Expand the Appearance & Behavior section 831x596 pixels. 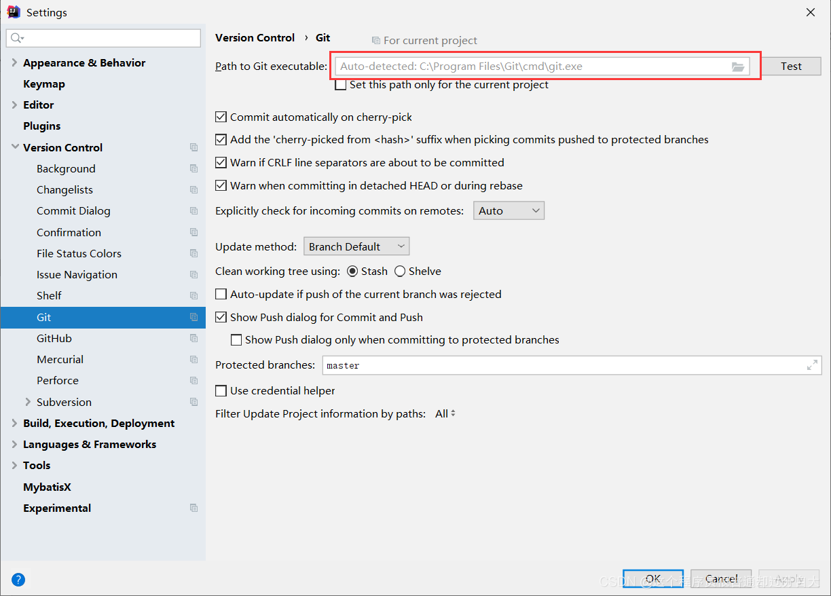click(x=15, y=62)
